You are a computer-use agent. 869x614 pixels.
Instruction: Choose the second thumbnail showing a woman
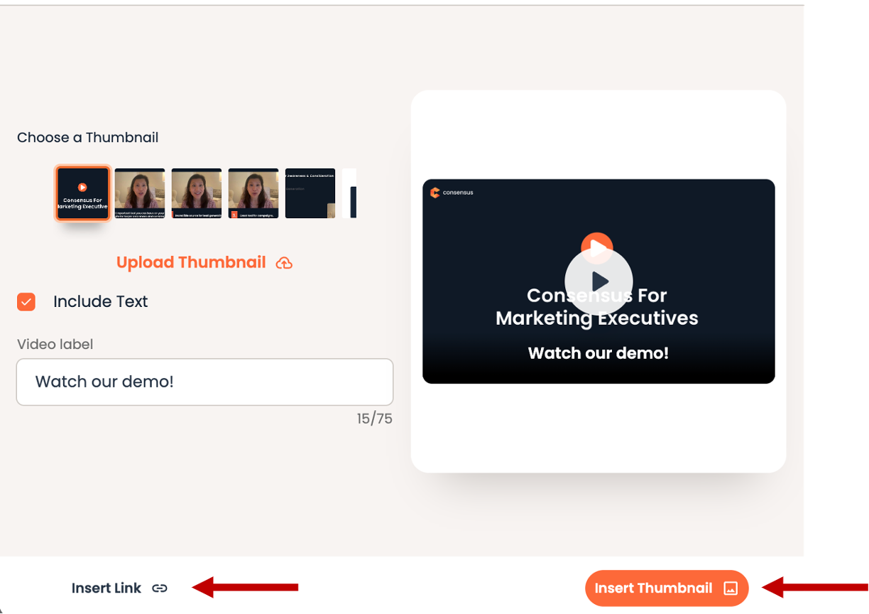click(x=140, y=193)
